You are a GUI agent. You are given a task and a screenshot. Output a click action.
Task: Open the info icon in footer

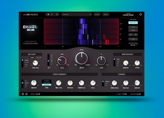tap(23, 94)
